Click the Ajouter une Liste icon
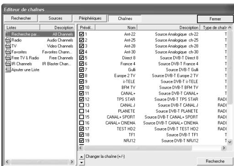The image size is (234, 166). 8,70
